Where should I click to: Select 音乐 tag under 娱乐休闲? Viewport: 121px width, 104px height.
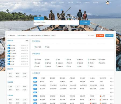click(10, 73)
